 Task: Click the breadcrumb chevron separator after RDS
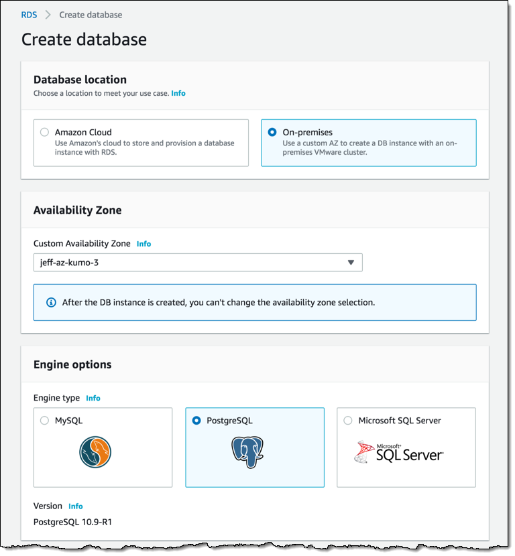48,14
